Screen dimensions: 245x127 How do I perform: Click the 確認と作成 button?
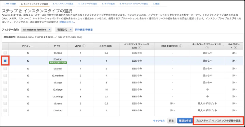pyautogui.click(x=185, y=121)
